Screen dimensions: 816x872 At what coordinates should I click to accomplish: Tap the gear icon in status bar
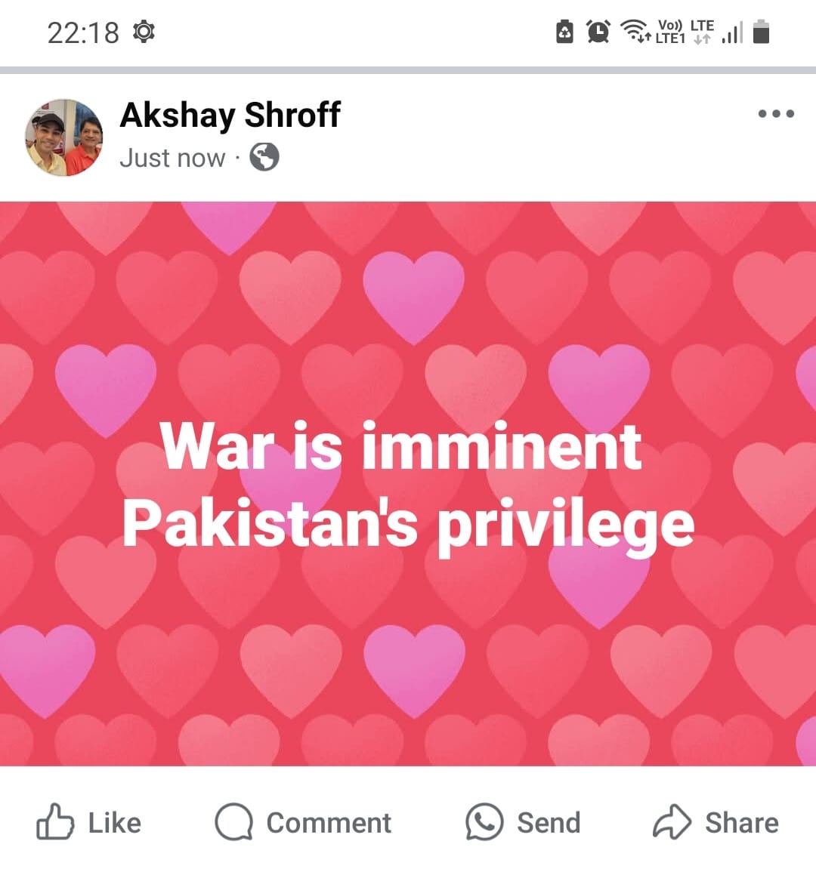click(144, 31)
